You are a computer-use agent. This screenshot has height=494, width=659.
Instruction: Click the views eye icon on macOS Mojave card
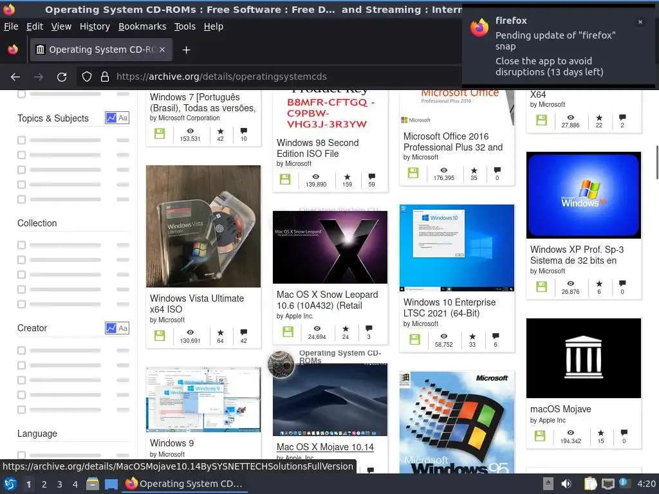(571, 433)
